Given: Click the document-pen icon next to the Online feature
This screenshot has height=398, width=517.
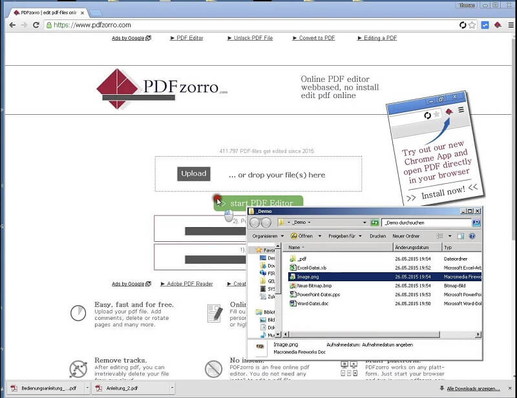Looking at the screenshot, I should 216,315.
